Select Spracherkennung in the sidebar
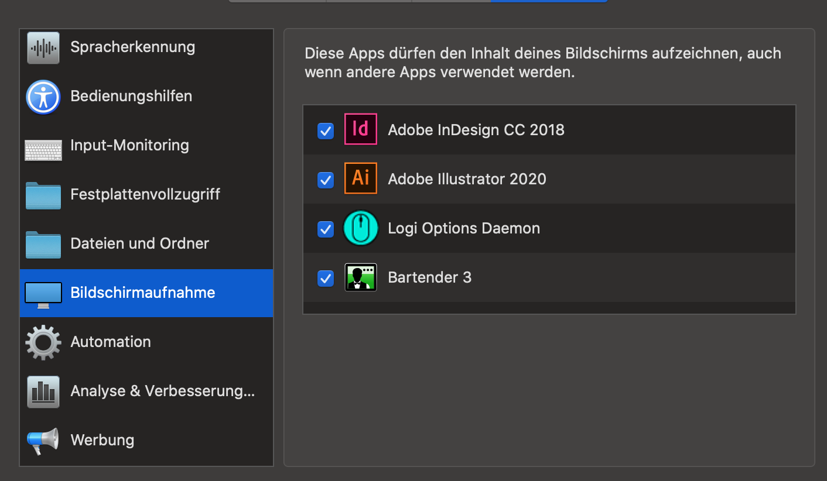This screenshot has width=827, height=481. (146, 47)
